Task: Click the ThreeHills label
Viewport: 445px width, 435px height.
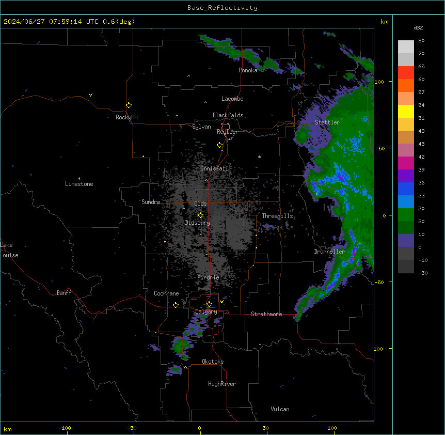Action: coord(277,216)
